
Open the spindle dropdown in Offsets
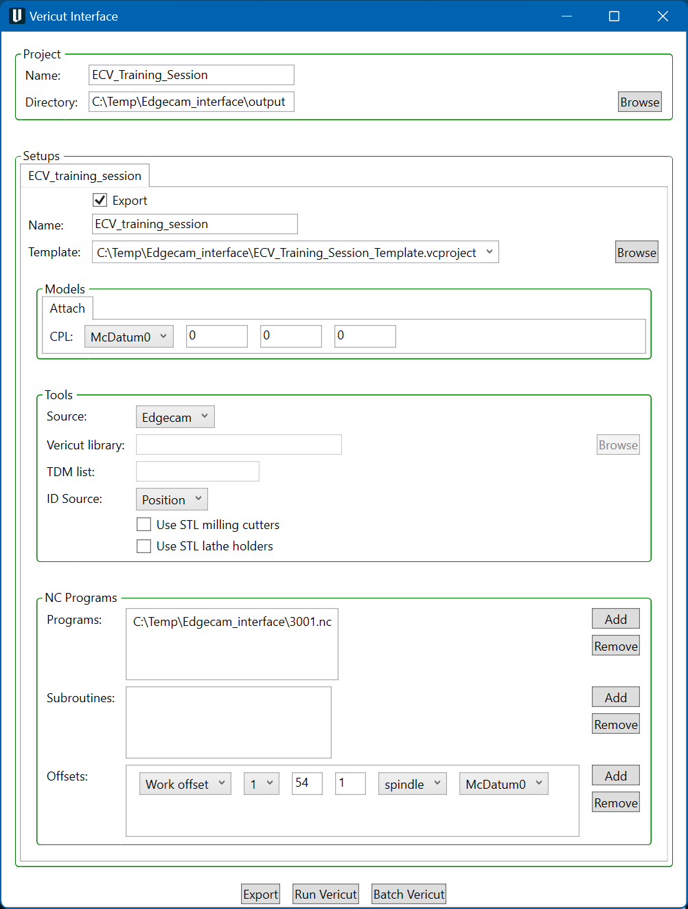click(x=413, y=784)
